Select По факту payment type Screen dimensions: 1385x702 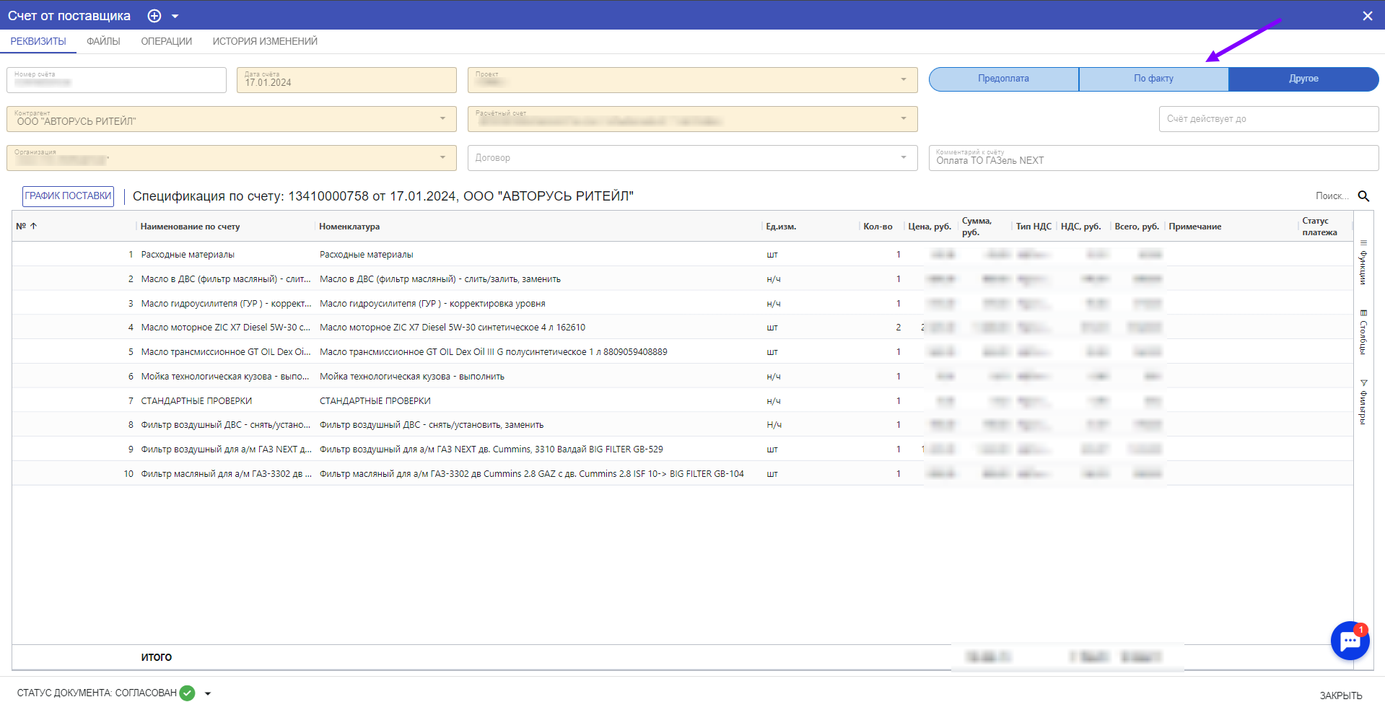coord(1153,79)
